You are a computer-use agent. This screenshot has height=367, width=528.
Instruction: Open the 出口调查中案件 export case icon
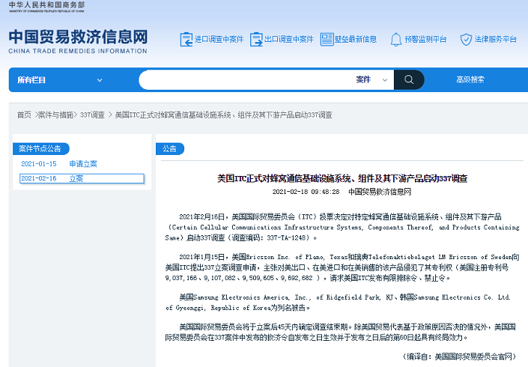coord(256,40)
